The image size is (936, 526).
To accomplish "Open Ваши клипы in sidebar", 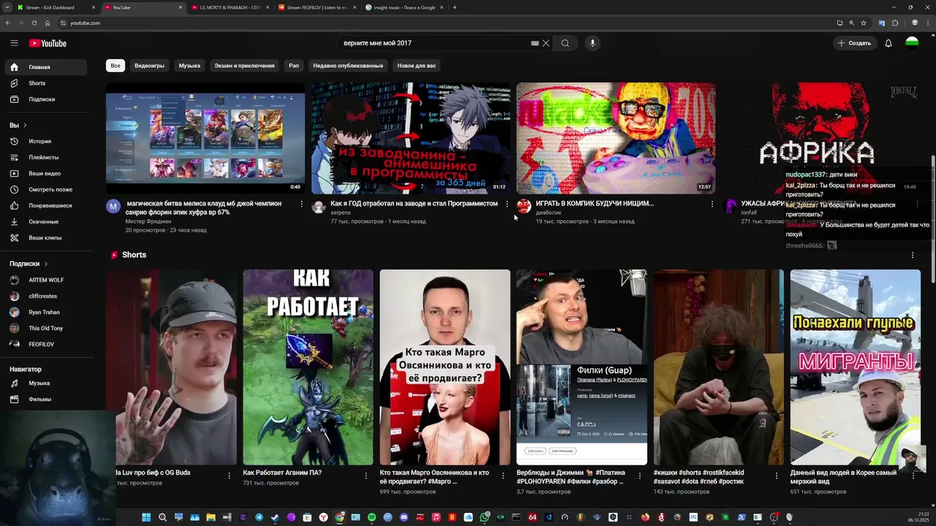I will (x=45, y=237).
